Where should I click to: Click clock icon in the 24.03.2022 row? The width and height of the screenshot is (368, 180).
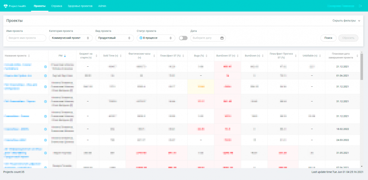[46, 140]
